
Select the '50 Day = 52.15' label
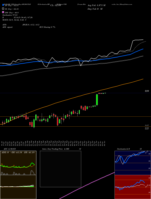[11, 9]
